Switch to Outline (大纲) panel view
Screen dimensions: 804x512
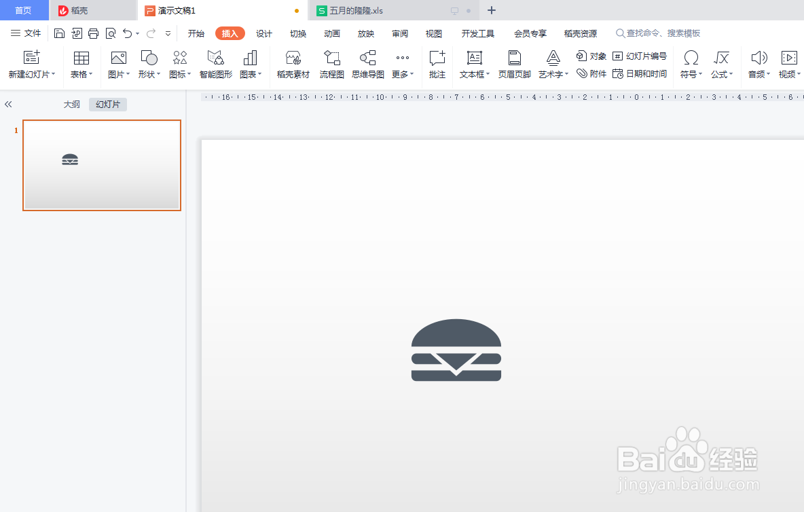[x=72, y=105]
